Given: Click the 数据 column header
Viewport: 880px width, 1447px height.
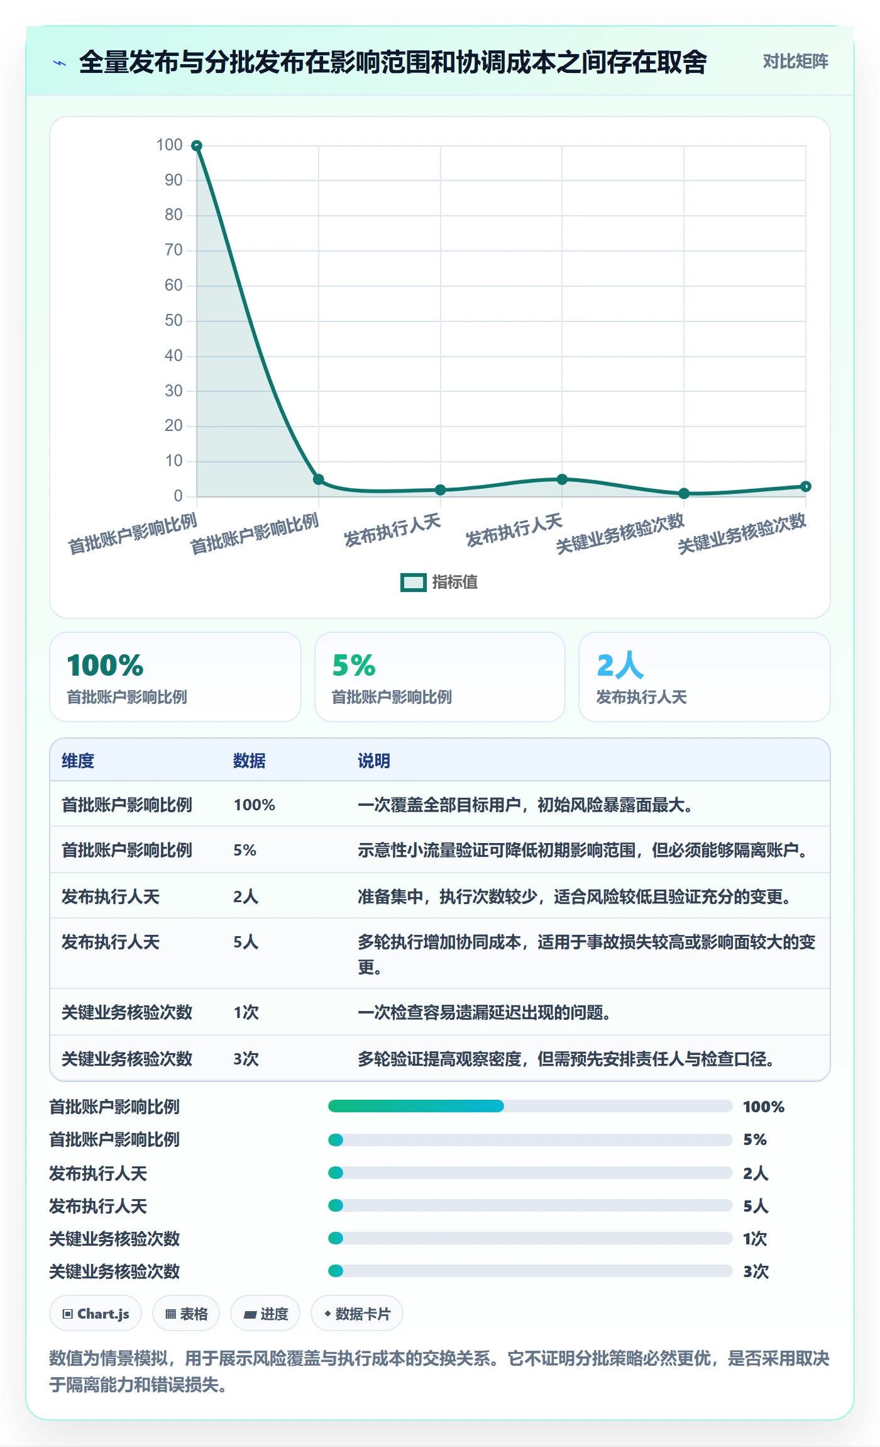Looking at the screenshot, I should (x=250, y=761).
